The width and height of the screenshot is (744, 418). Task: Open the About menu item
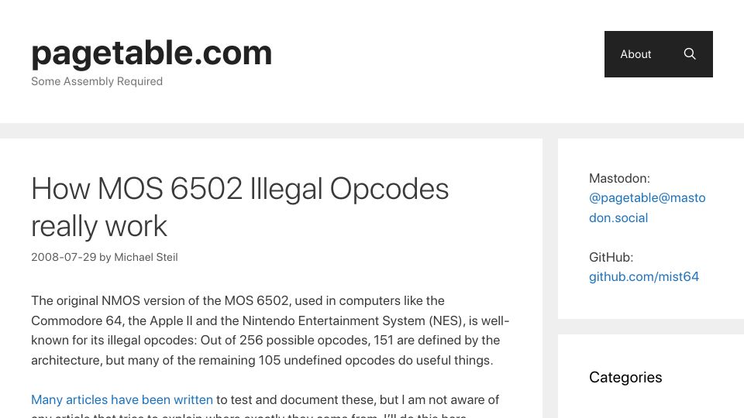(x=635, y=54)
